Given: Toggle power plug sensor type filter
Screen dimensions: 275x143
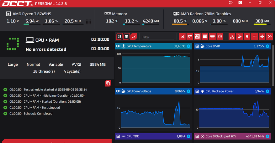Looking at the screenshot, I should [x=247, y=36].
